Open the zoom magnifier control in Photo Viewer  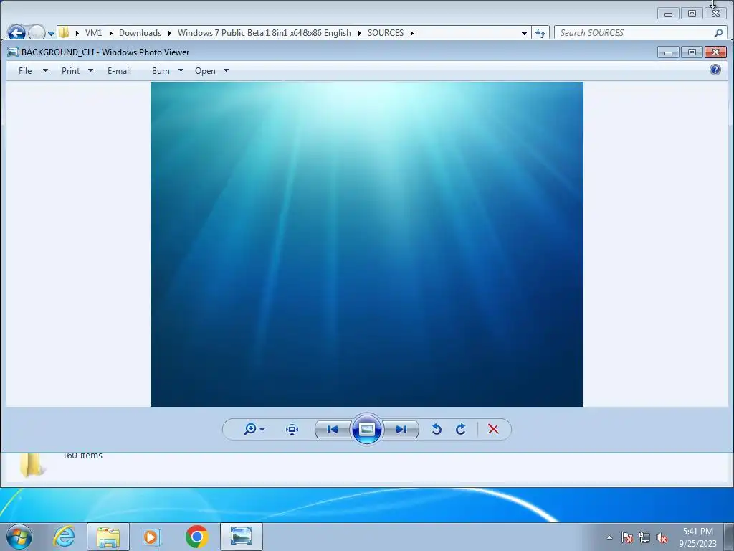pyautogui.click(x=250, y=429)
